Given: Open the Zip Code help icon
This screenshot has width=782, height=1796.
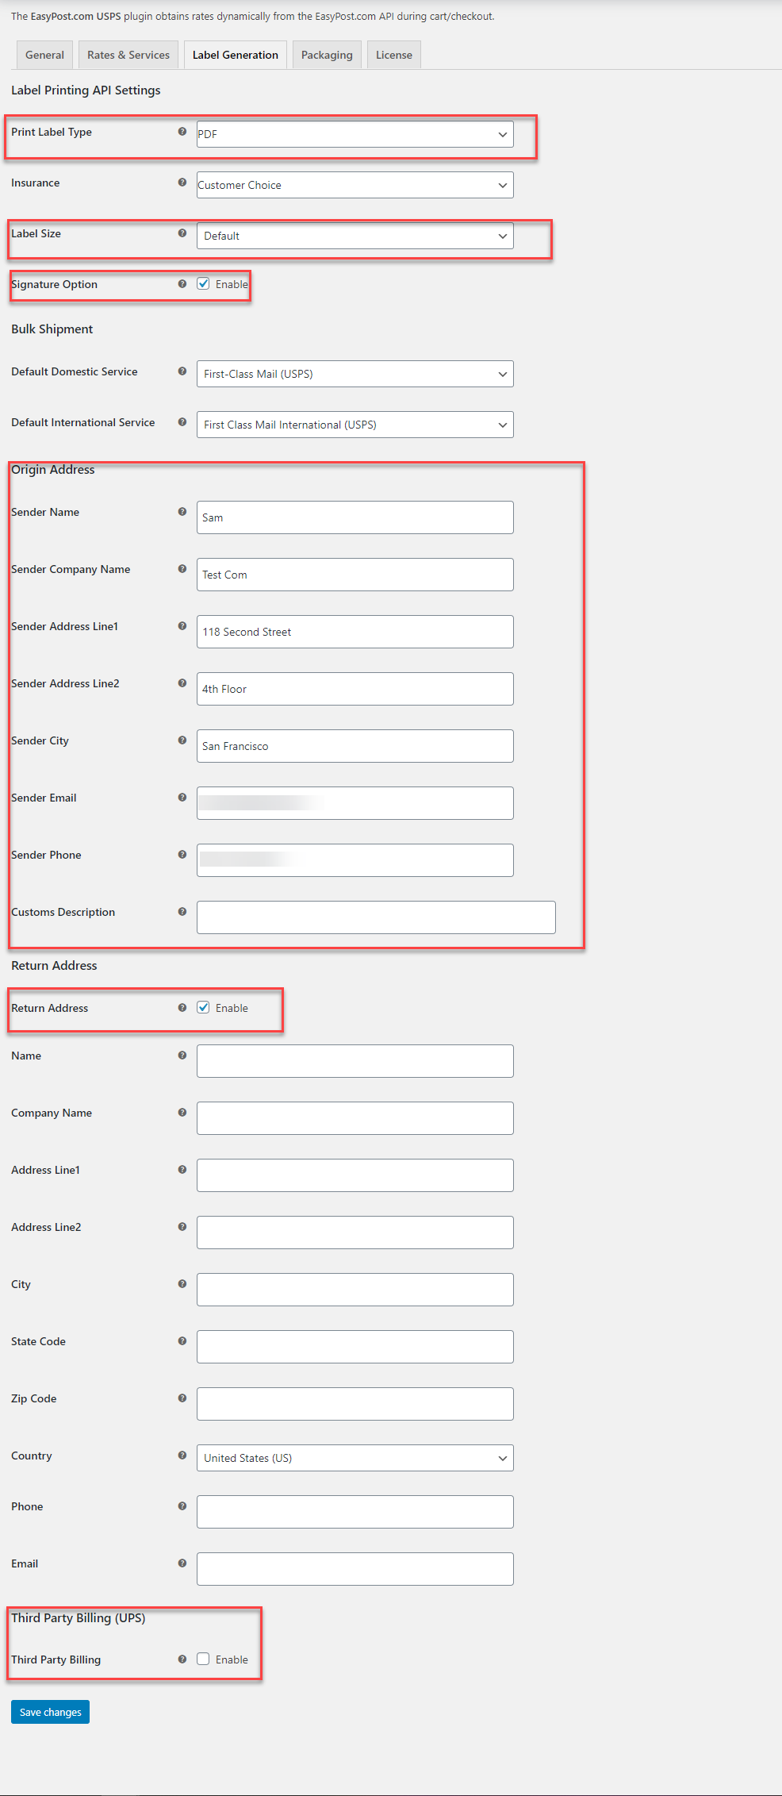Looking at the screenshot, I should pyautogui.click(x=182, y=1398).
